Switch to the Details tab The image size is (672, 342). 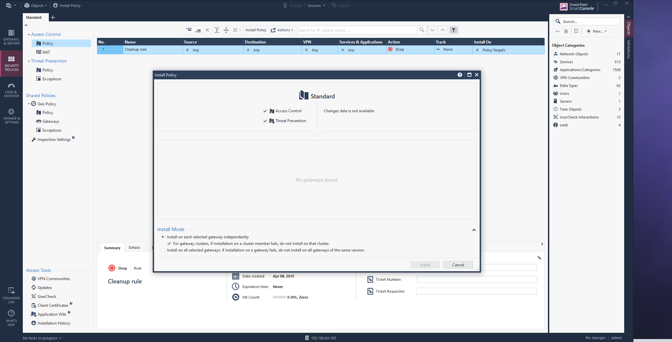134,248
